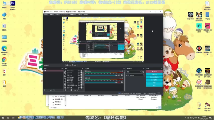Move the selected scene down
Image resolution: width=214 pixels, height=120 pixels.
tap(54, 90)
